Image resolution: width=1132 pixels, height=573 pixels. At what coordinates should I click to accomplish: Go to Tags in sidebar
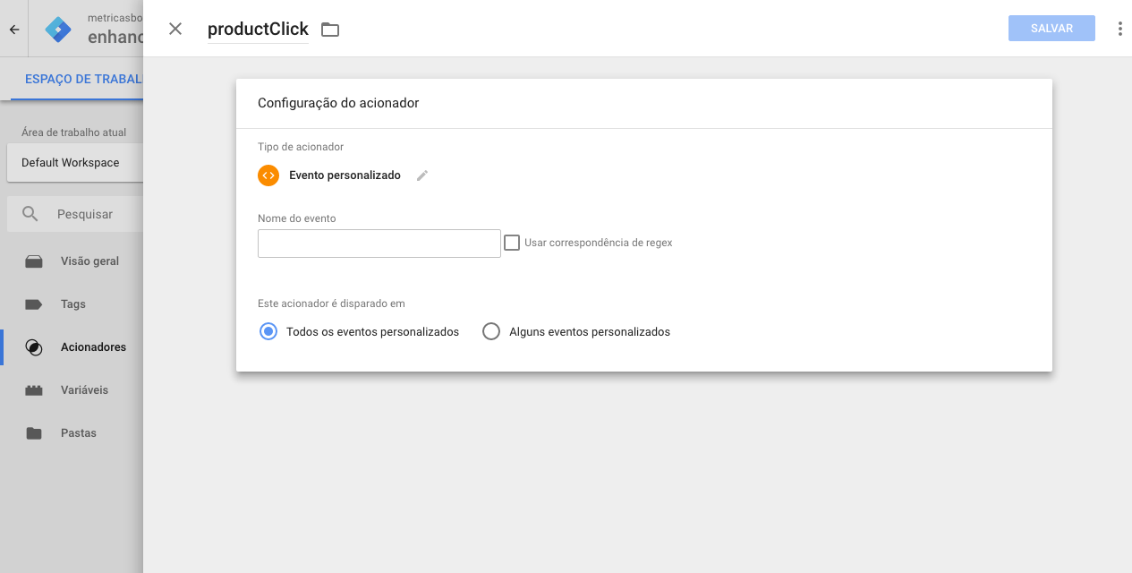[x=73, y=304]
